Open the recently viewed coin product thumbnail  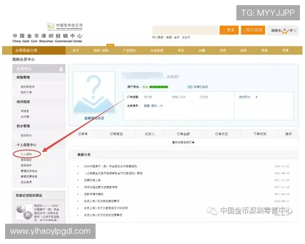point(24,211)
